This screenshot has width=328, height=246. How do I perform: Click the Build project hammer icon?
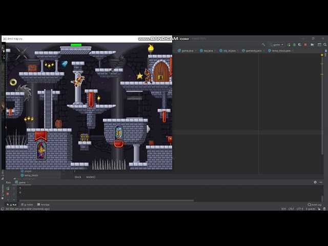[263, 45]
